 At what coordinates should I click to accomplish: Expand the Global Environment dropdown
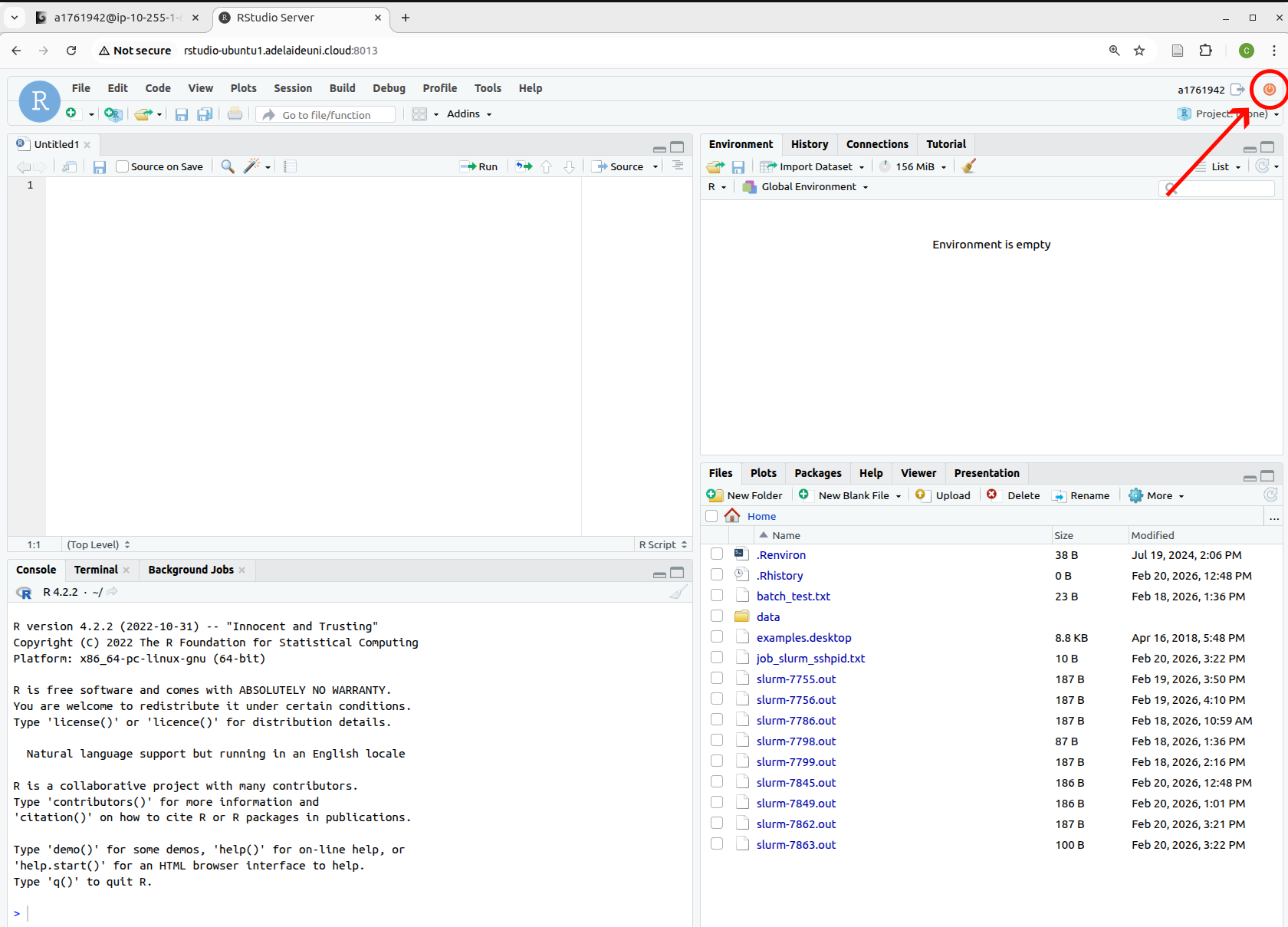[806, 186]
